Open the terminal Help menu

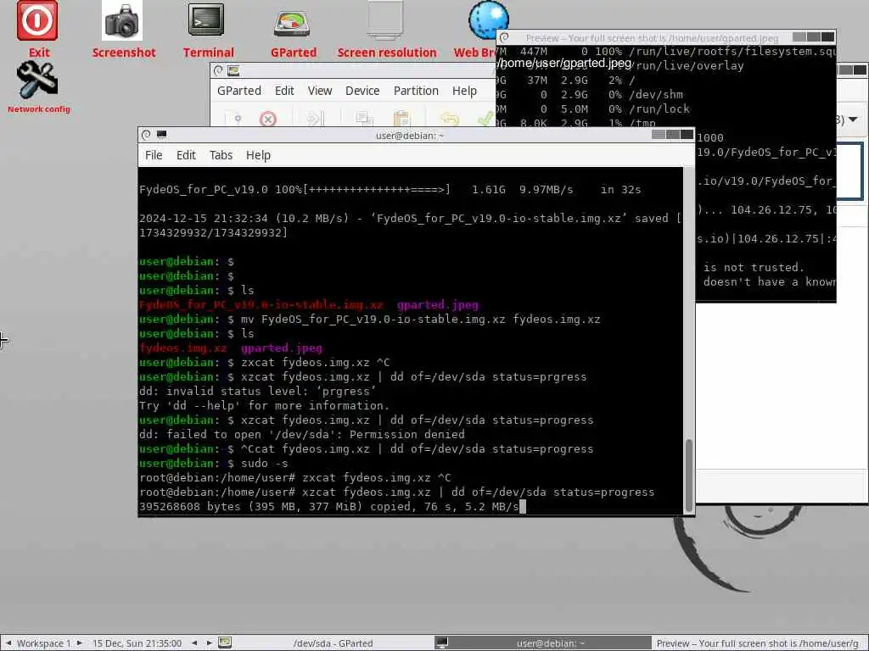point(258,155)
